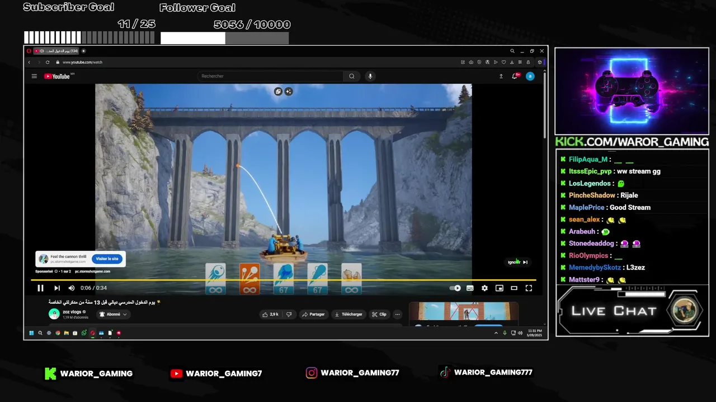This screenshot has height=402, width=716.
Task: Open a new Opera tab
Action: click(x=83, y=51)
